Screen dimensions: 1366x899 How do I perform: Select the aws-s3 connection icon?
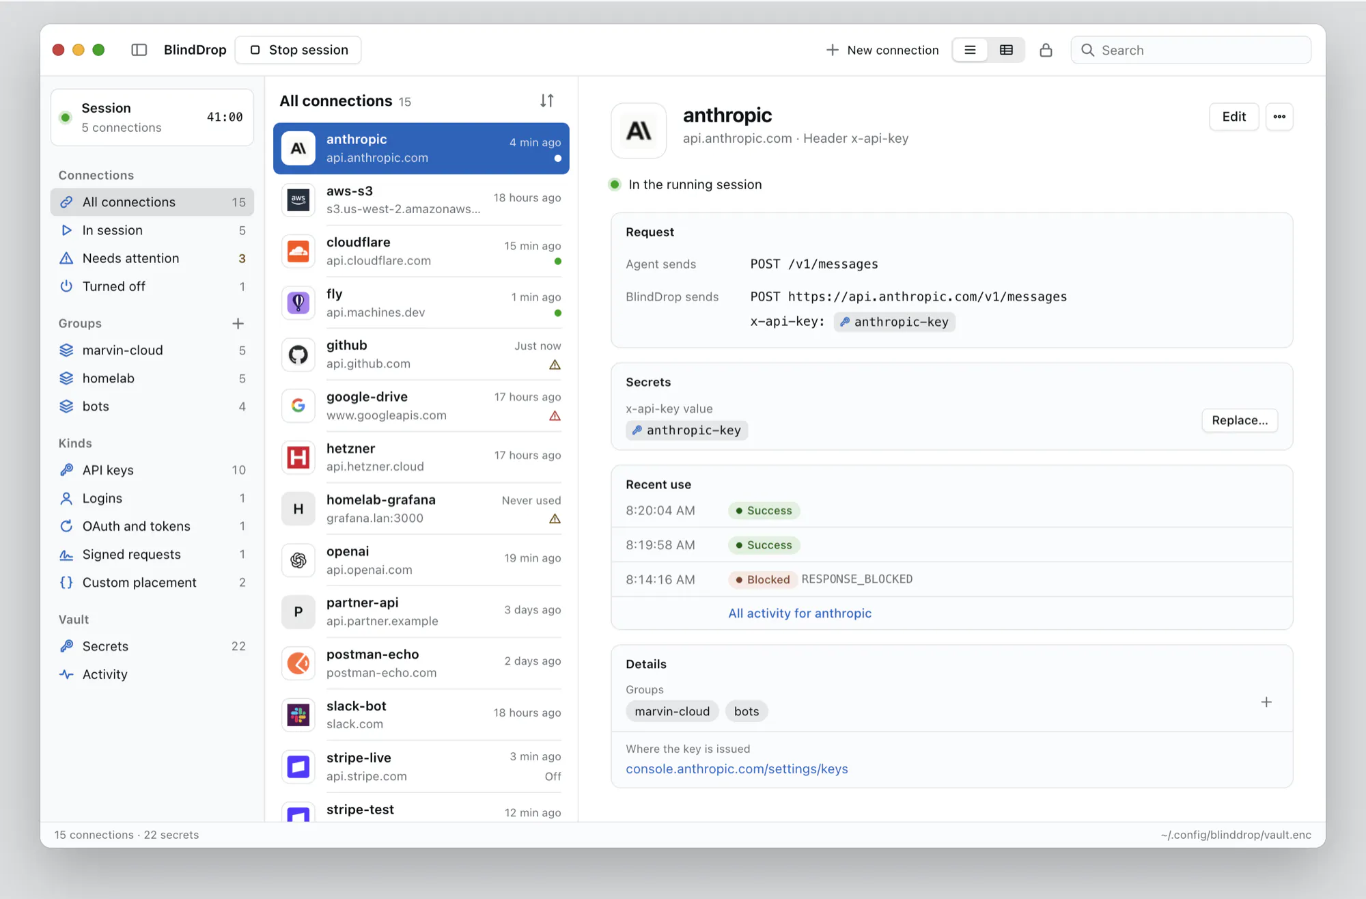298,200
